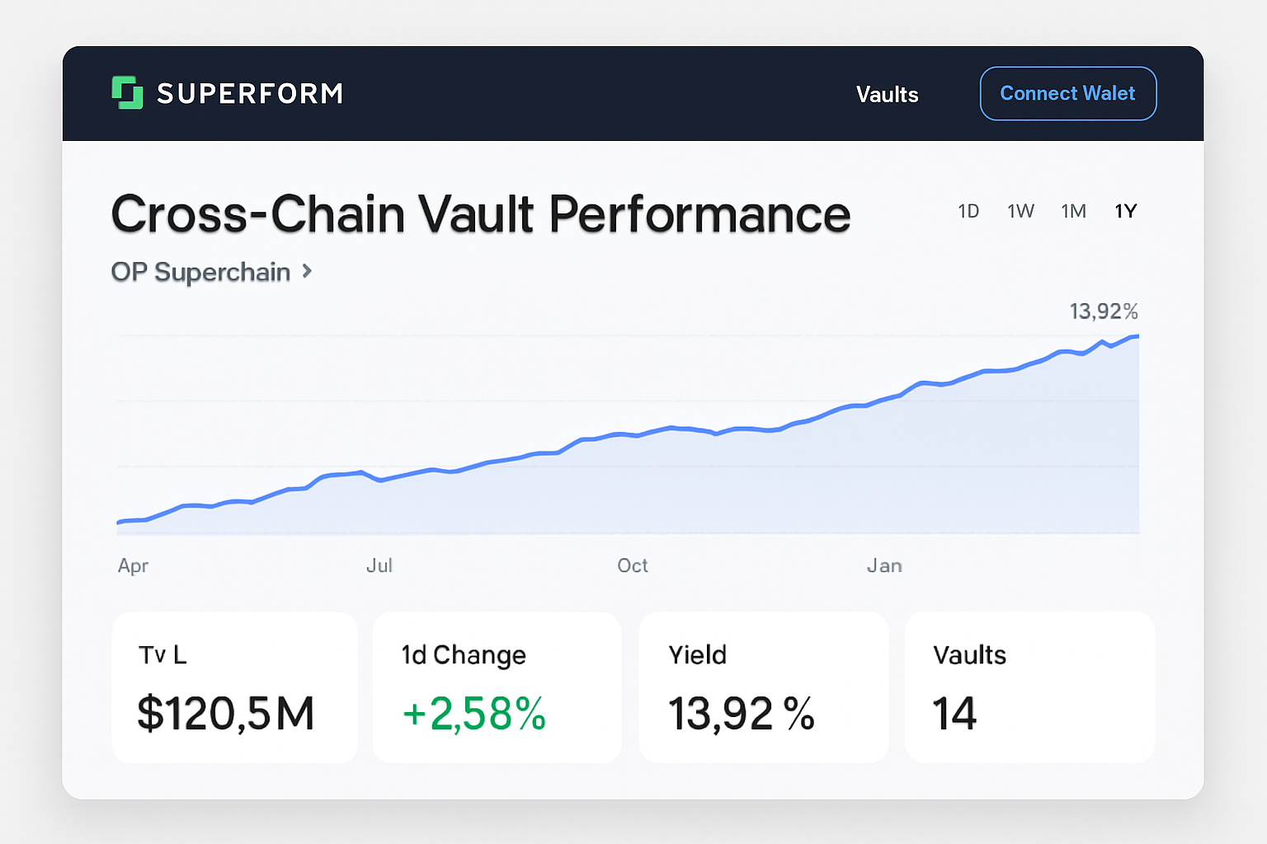Select the Yield card showing 13,92 %

pos(763,687)
